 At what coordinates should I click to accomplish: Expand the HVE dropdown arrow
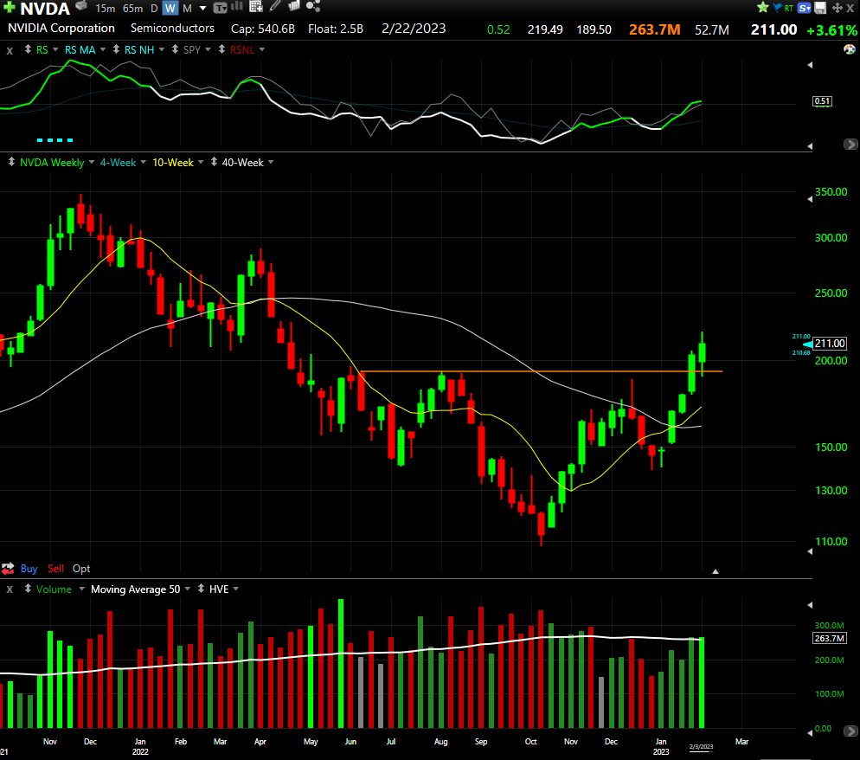[x=236, y=589]
